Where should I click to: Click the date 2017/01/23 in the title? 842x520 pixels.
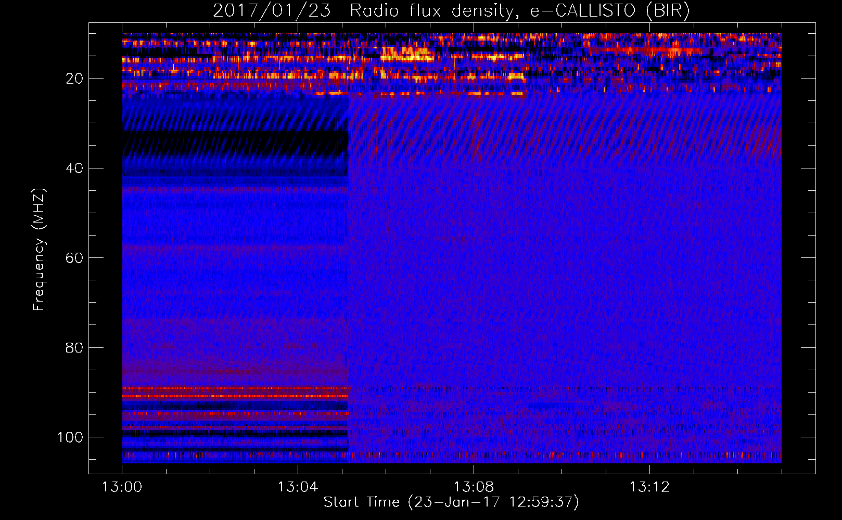click(x=272, y=10)
